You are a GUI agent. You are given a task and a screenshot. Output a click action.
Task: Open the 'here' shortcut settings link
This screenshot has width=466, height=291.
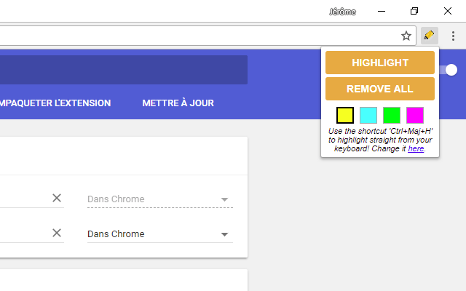coord(416,148)
